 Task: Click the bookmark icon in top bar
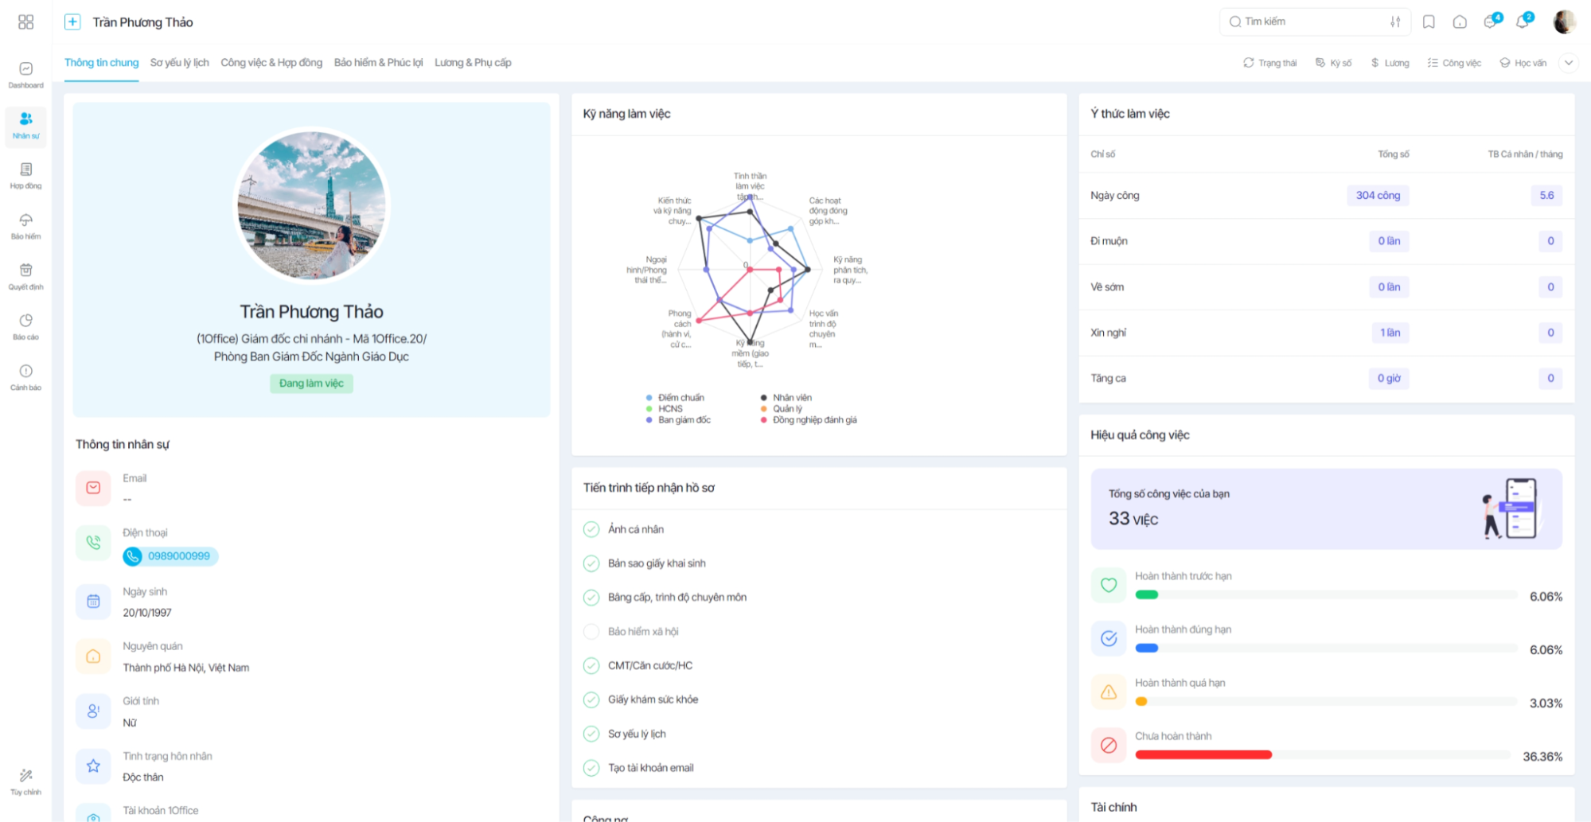pos(1429,22)
